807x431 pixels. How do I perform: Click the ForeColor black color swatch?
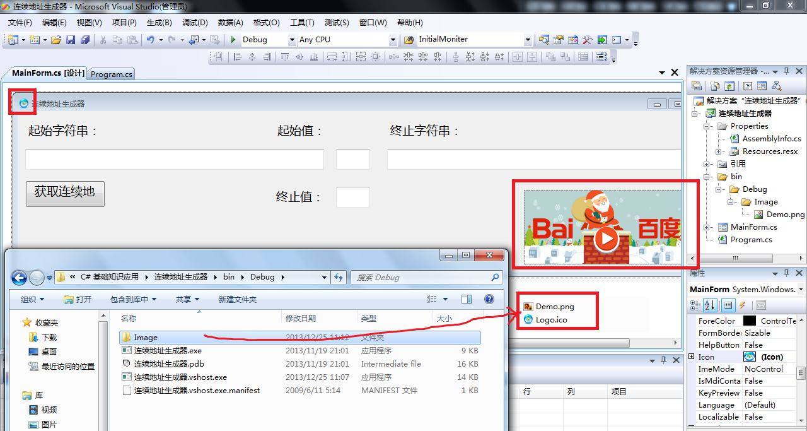749,321
